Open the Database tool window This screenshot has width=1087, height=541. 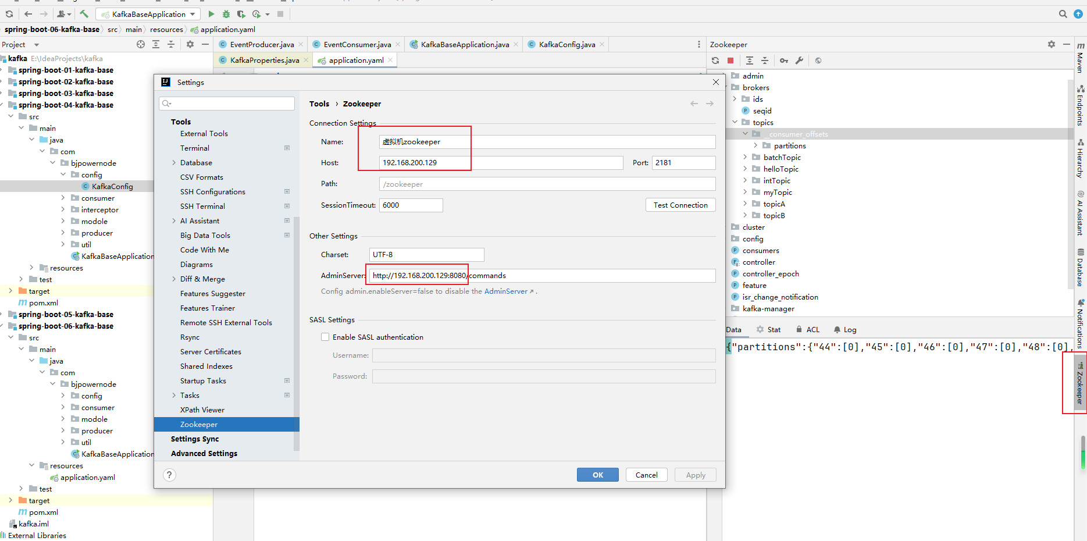click(1081, 268)
